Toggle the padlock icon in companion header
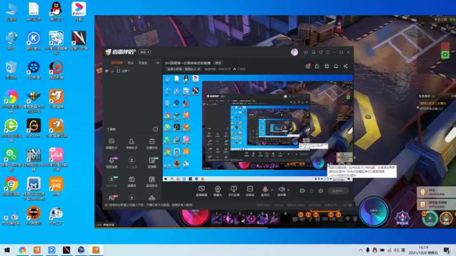This screenshot has height=256, width=456. pyautogui.click(x=317, y=66)
